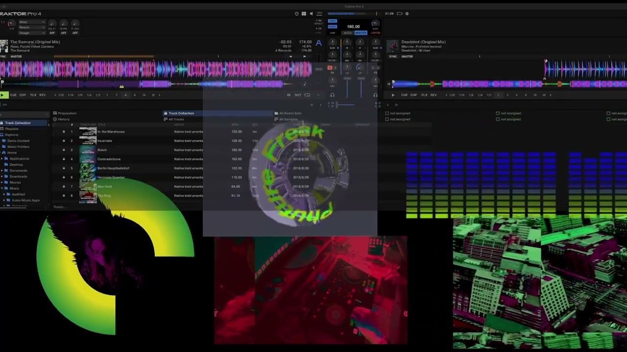Click CUE on deck A

13,95
